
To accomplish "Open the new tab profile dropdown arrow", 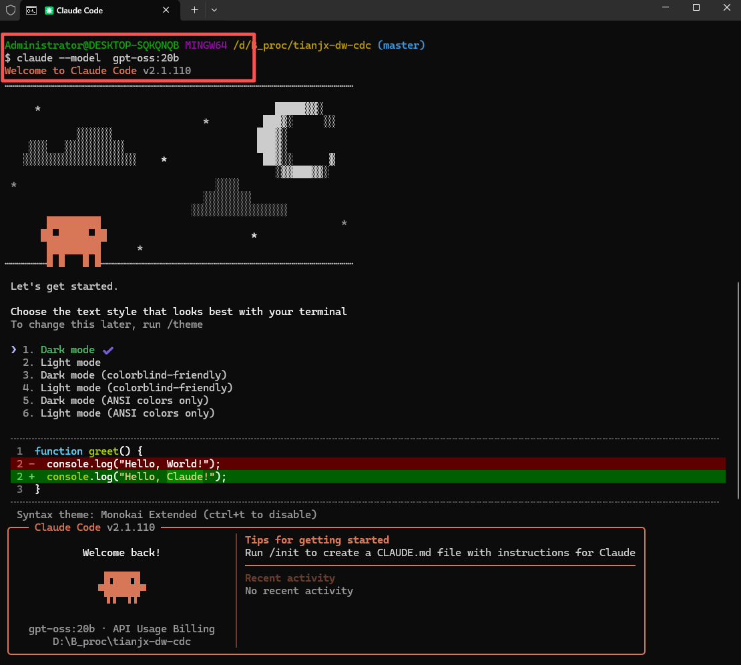I will tap(214, 10).
